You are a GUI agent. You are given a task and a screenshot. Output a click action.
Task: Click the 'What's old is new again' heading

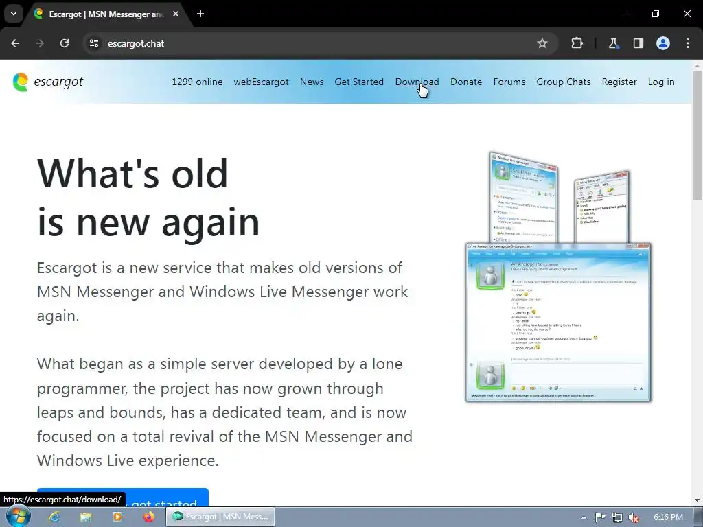click(x=148, y=197)
